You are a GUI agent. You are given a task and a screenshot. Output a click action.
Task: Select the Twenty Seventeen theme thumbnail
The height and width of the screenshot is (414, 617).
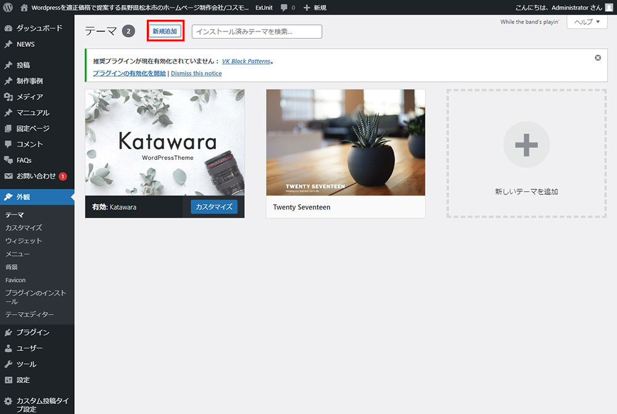346,143
